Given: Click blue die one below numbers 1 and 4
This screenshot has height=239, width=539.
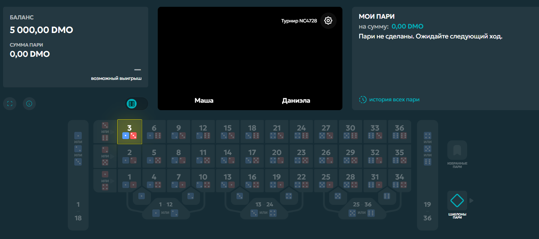Looking at the screenshot, I should [x=142, y=196].
